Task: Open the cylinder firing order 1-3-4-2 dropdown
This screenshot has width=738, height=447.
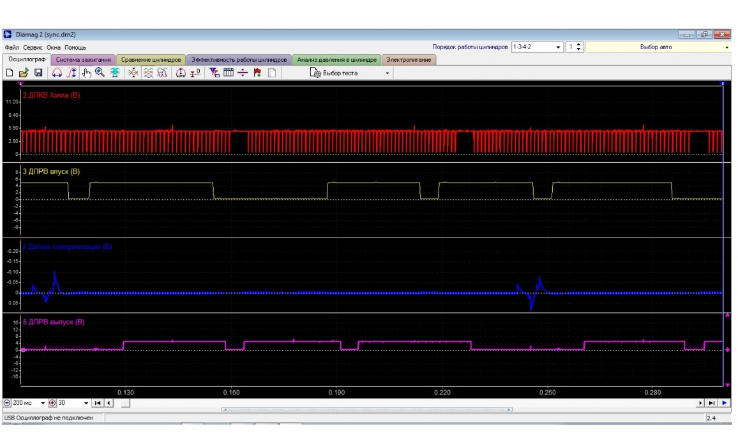Action: point(559,47)
